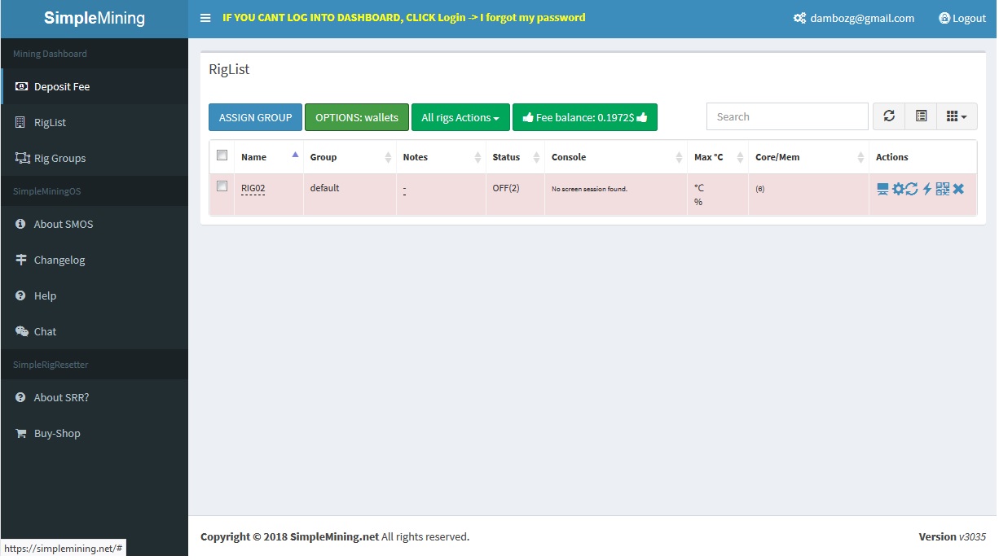Click the Logout link
Screen dimensions: 999x560
click(x=962, y=18)
